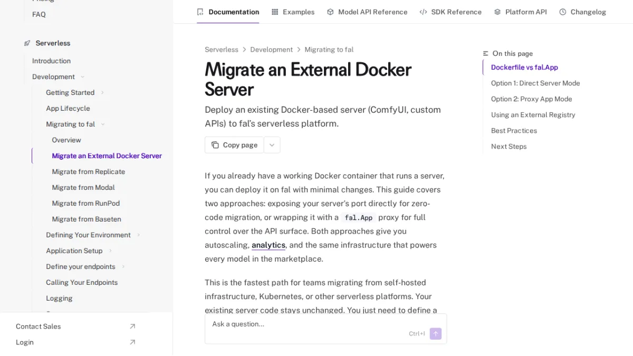Click the arrow icon next to Login

132,342
